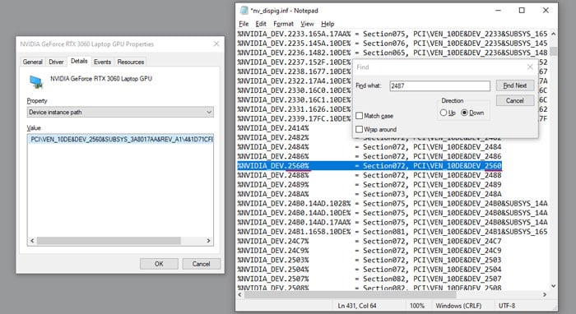Select the Down direction radio button
This screenshot has height=314, width=576.
[464, 113]
